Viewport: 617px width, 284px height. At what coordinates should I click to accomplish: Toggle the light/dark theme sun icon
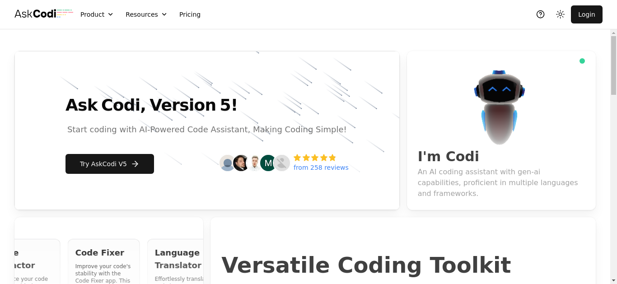pos(560,14)
